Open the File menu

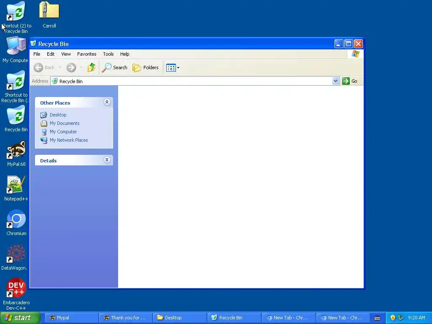37,54
